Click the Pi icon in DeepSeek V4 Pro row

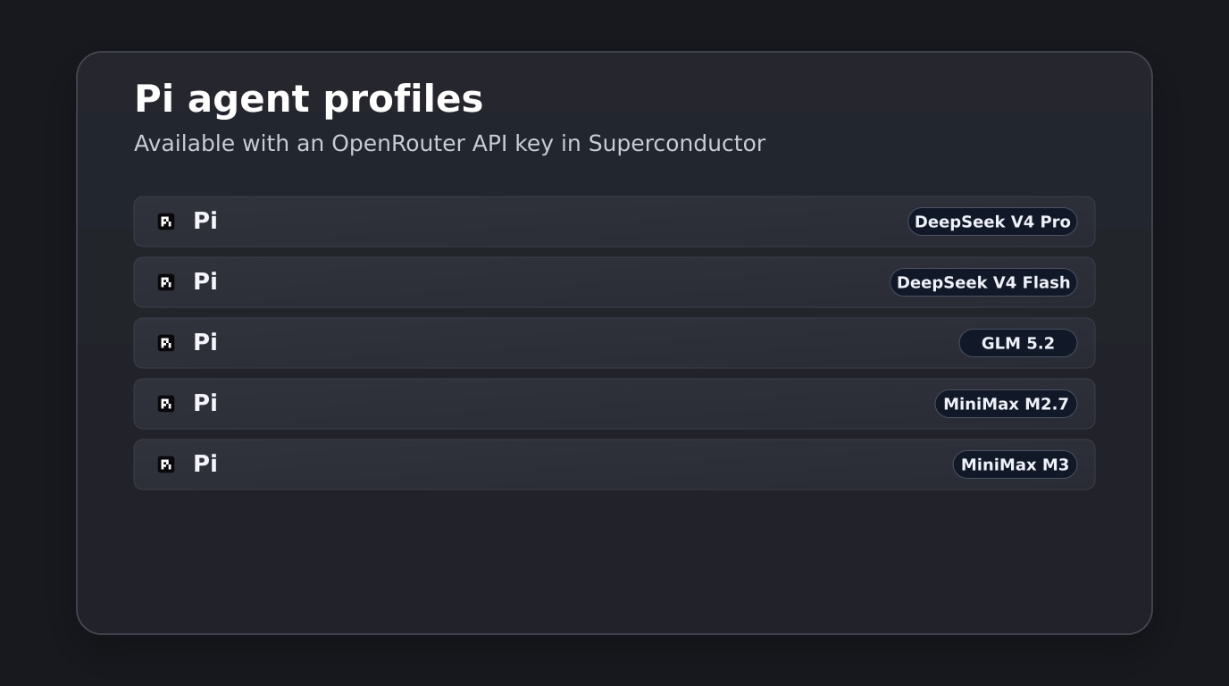click(x=166, y=222)
